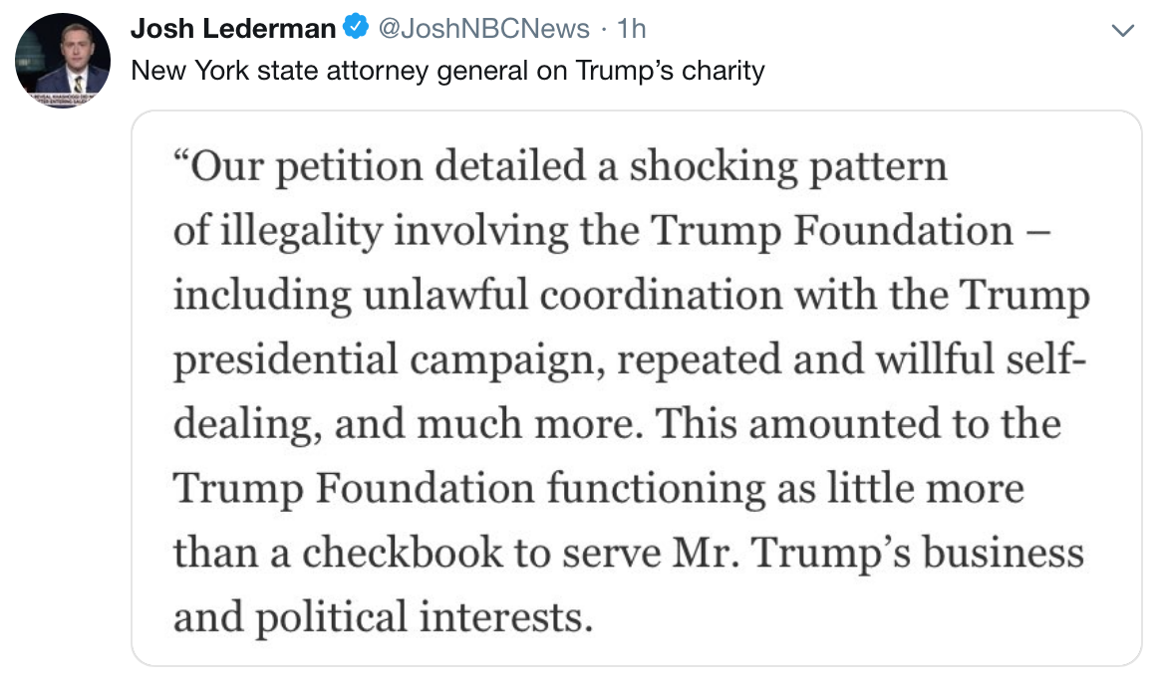This screenshot has height=686, width=1156.
Task: Open the tweet options chevron menu
Action: pyautogui.click(x=1123, y=32)
